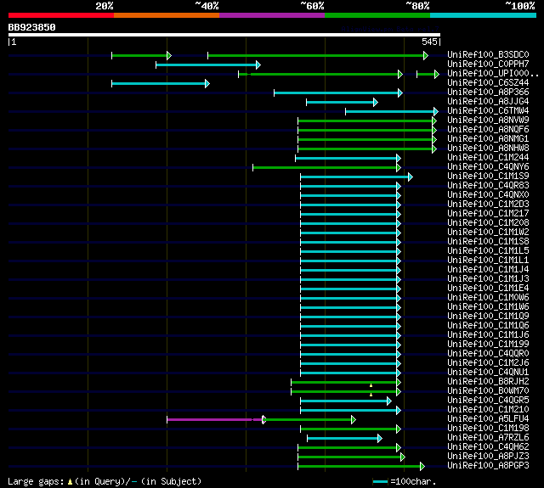544x488 pixels.
Task: Open hit UniRef100_C4QGR5
Action: tap(488, 401)
